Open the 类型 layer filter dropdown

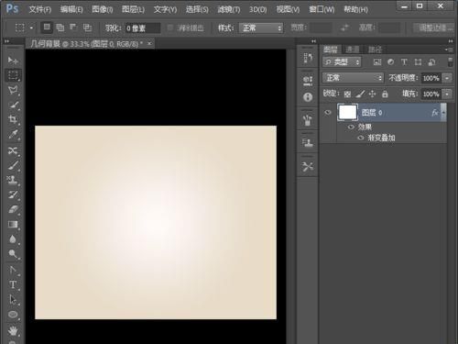(342, 62)
